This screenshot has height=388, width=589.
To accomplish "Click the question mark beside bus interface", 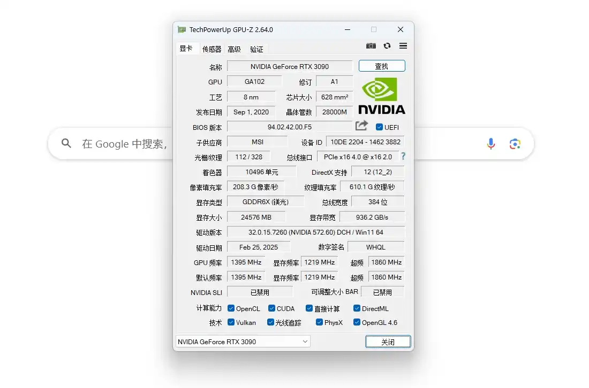I will click(x=403, y=157).
